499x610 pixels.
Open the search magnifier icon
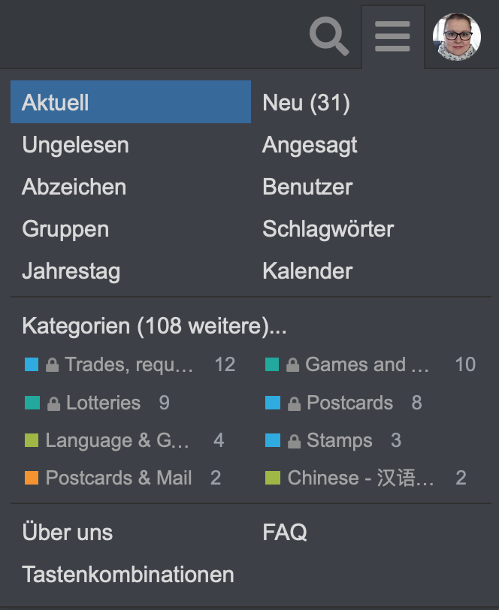[329, 37]
